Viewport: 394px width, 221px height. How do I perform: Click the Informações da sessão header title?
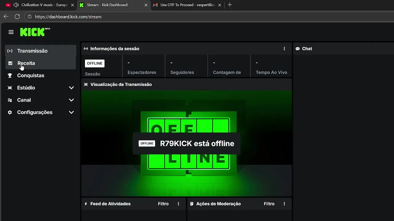coord(115,48)
